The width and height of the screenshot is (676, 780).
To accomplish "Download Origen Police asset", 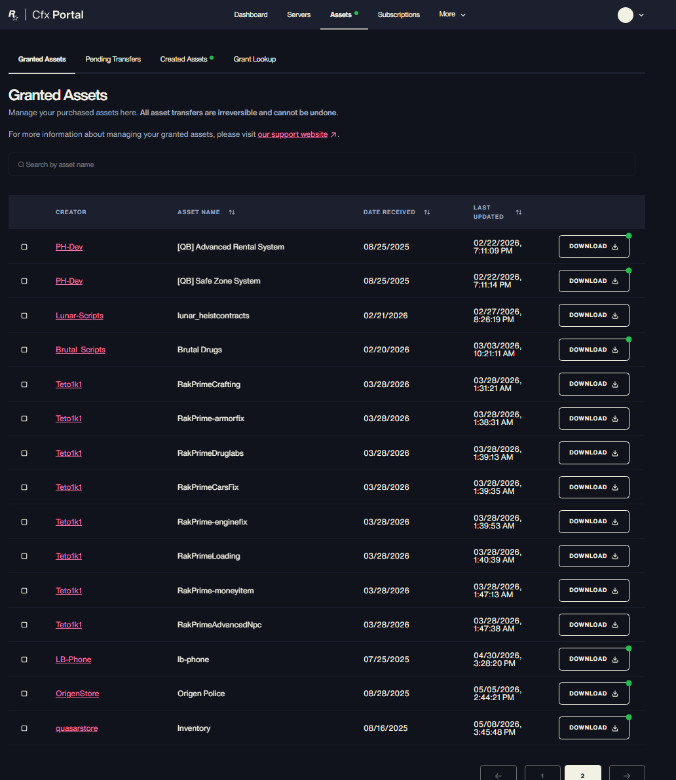I will tap(594, 694).
